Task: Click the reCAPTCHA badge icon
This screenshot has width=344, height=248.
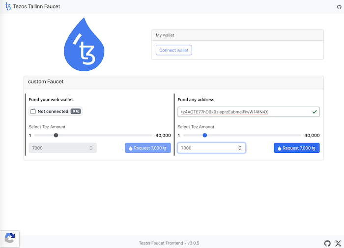Action: coord(9,239)
